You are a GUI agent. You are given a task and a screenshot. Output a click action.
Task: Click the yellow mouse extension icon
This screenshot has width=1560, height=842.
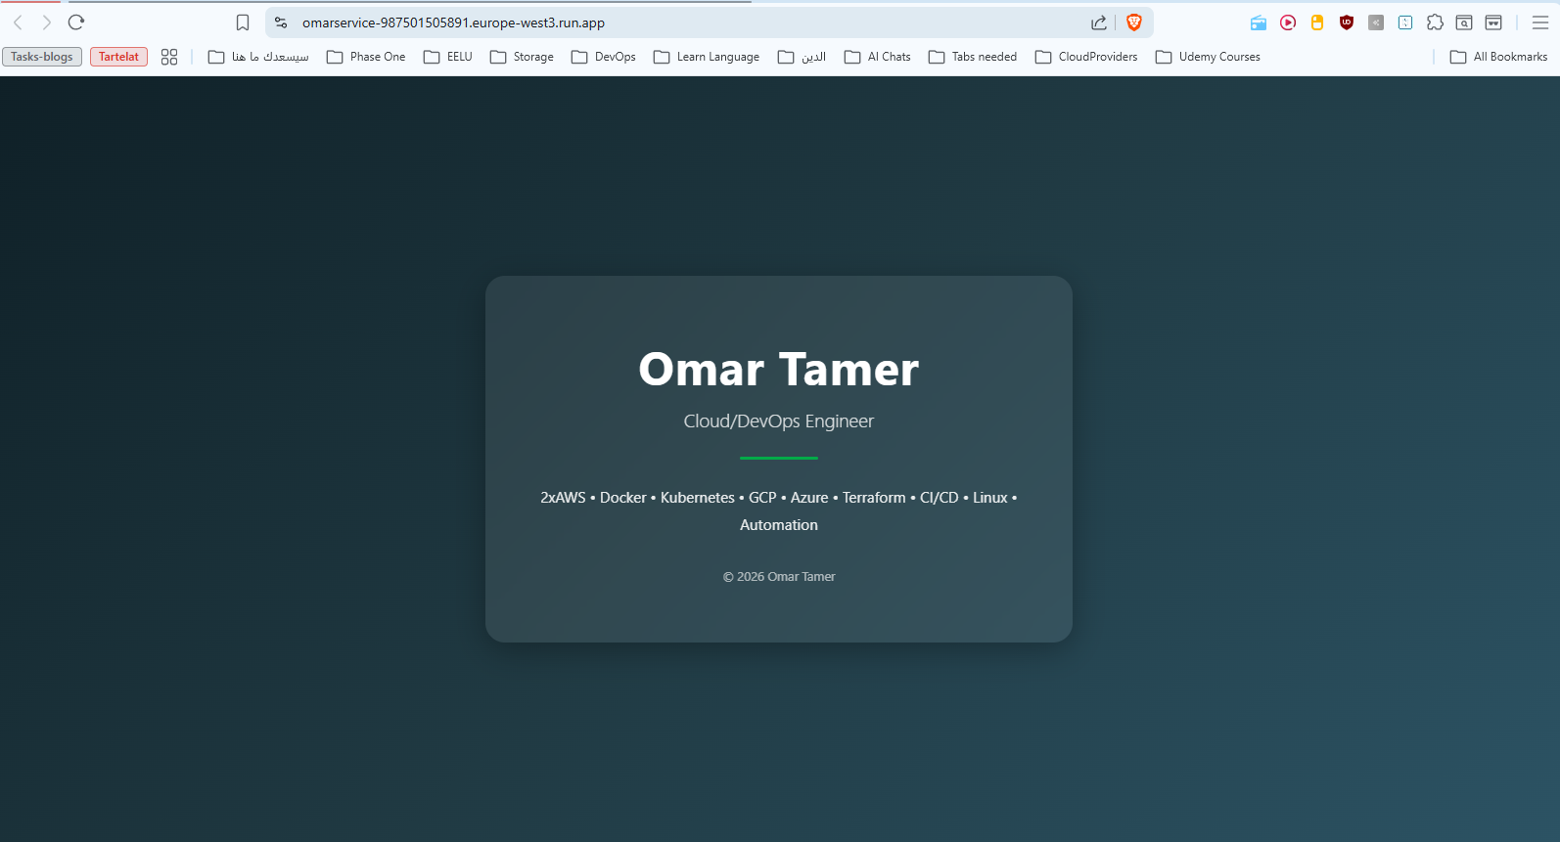click(1317, 22)
